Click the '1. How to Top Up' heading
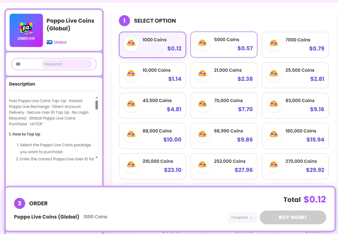This screenshot has width=338, height=234. click(25, 134)
